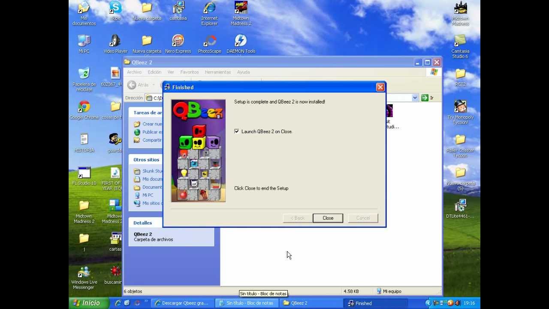Open Skype desktop shortcut
Viewport: 549px width, 309px height.
pos(115,11)
